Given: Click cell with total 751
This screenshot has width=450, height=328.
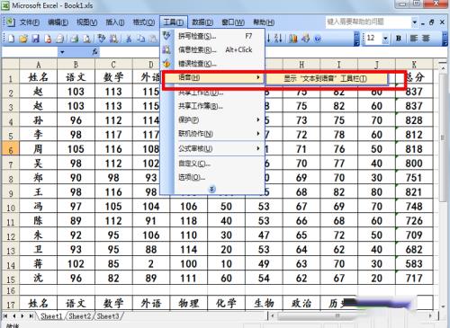Looking at the screenshot, I should [414, 178].
